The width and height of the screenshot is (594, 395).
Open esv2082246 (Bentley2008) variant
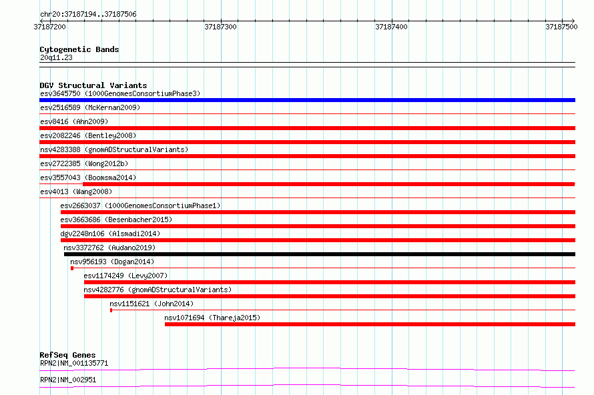[88, 135]
